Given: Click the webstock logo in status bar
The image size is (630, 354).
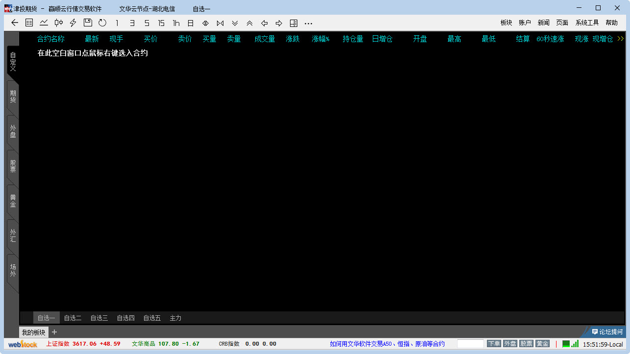Looking at the screenshot, I should (x=23, y=344).
